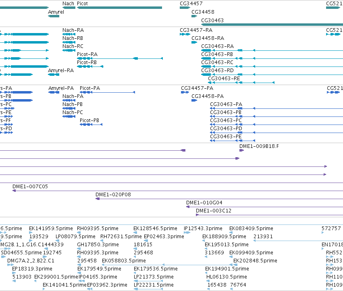Select the Picot-PA protein feature
The width and height of the screenshot is (343, 291).
point(107,92)
